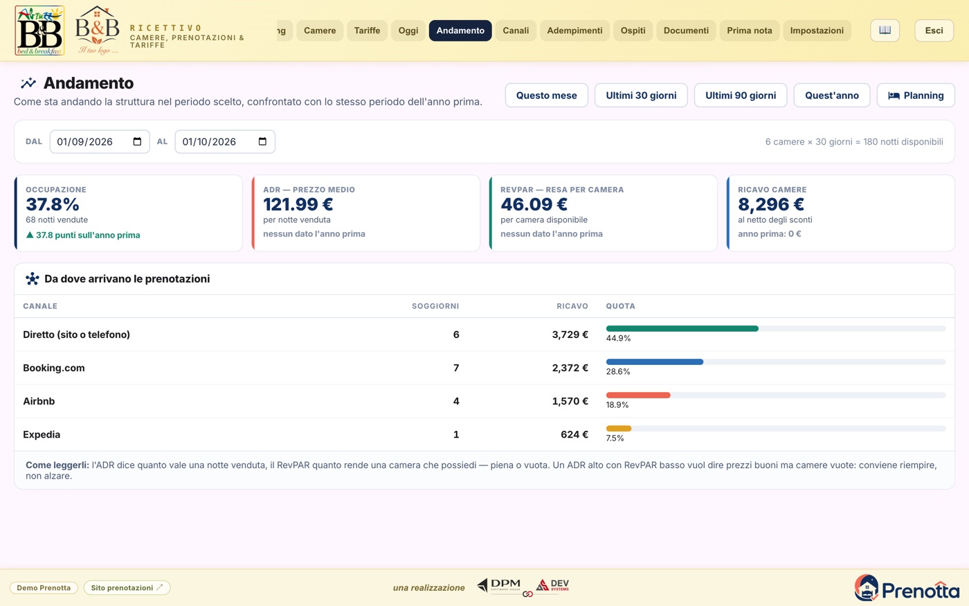This screenshot has width=969, height=606.
Task: Go to the Prima nota tab
Action: (x=749, y=30)
